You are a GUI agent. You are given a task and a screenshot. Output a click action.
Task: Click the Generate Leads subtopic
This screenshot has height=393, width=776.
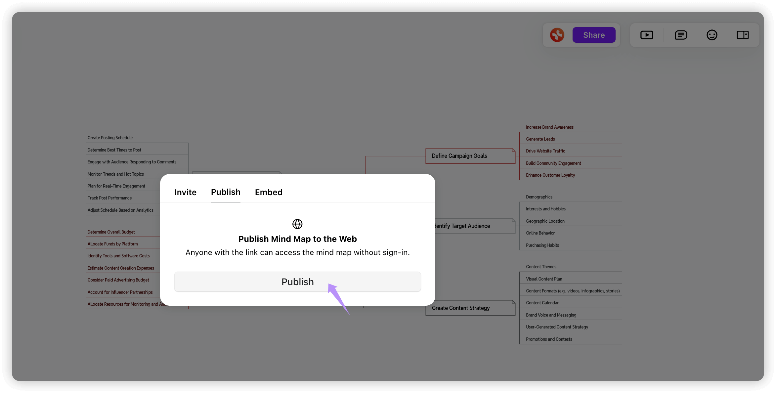[540, 139]
